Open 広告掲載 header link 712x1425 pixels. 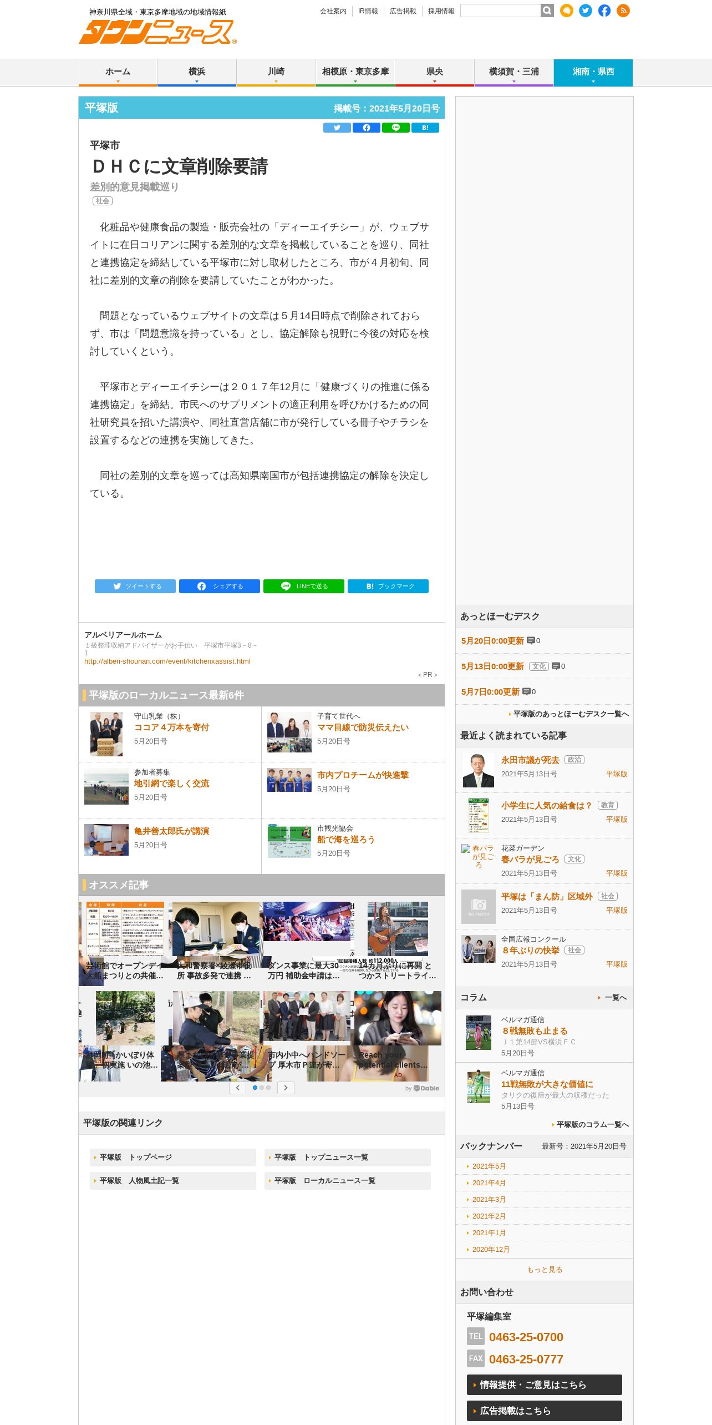(x=403, y=11)
